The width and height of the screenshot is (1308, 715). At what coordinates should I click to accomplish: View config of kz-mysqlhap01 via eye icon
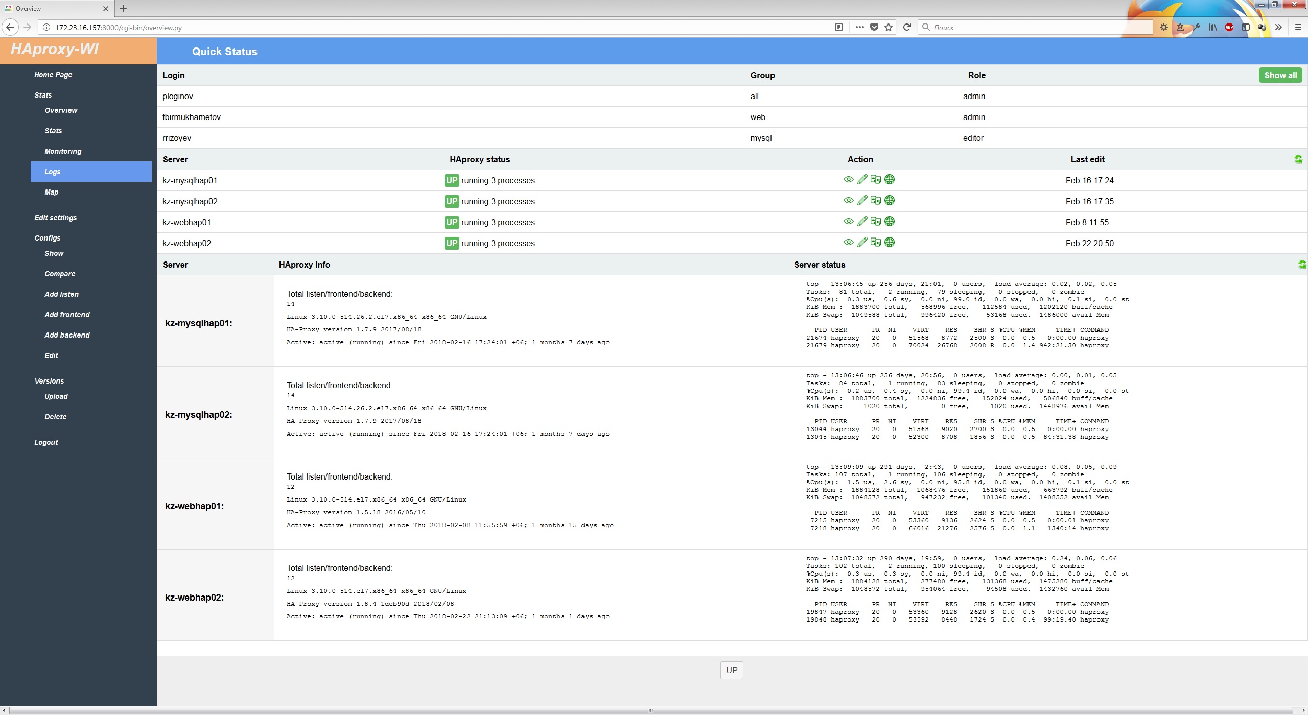[848, 179]
